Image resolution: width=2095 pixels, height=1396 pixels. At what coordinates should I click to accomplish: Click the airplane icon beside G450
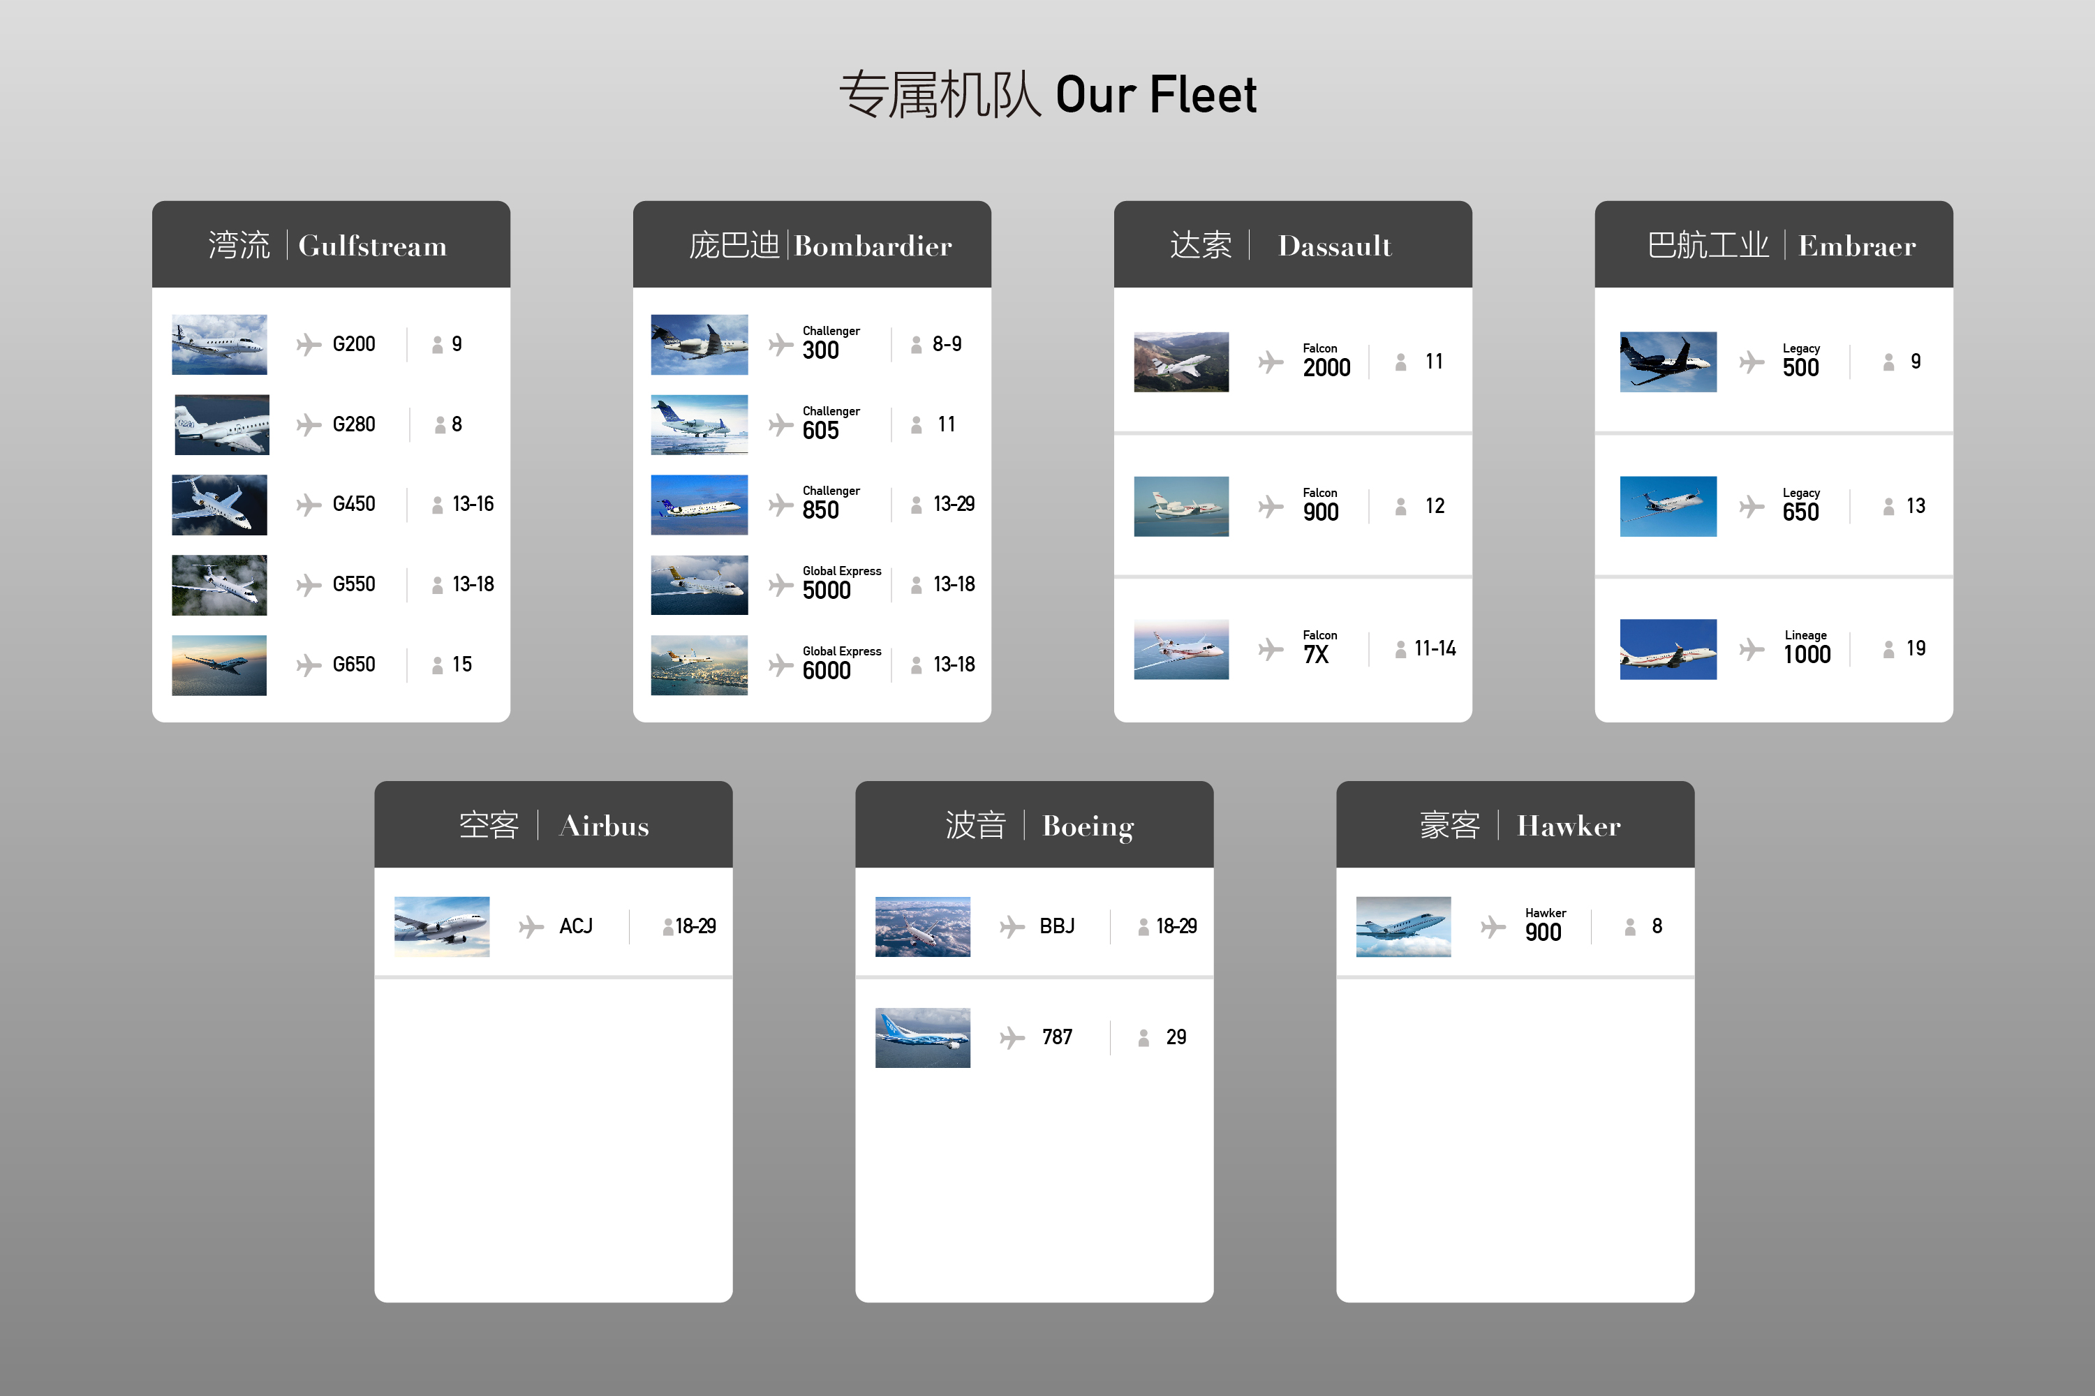[x=308, y=505]
